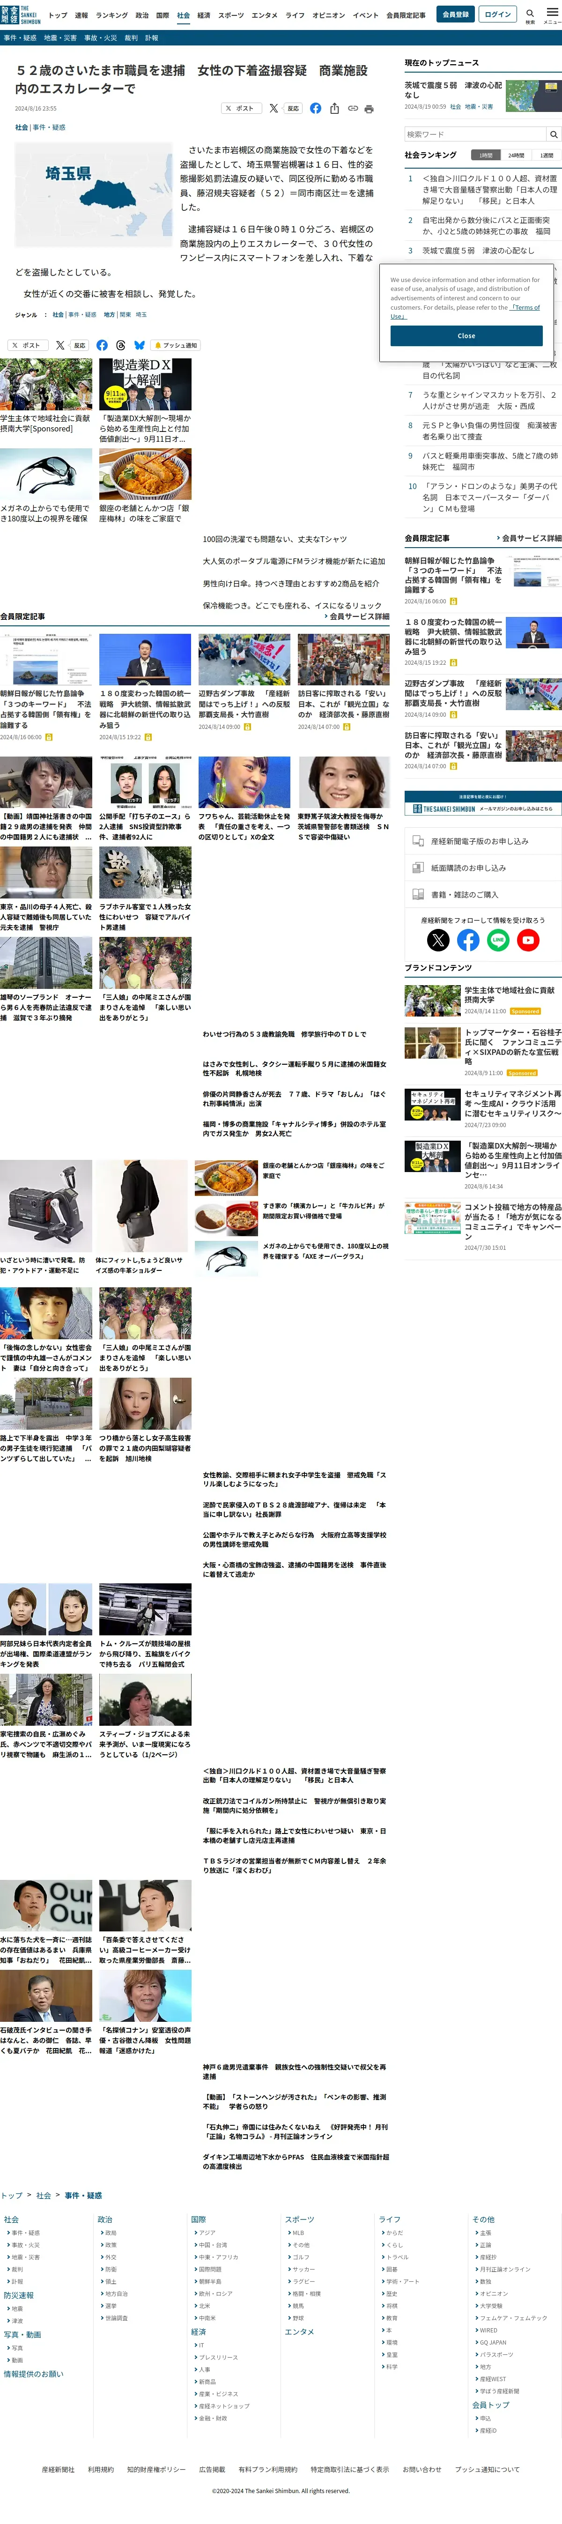Viewport: 562px width, 2524px height.
Task: Open 政治 in top navigation
Action: 142,15
